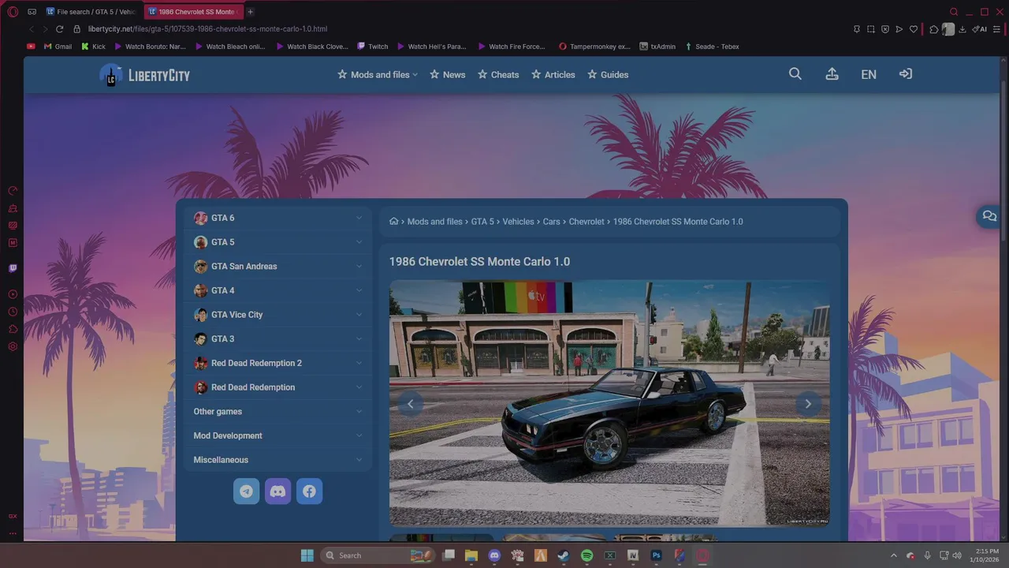Open the Guides menu item
The width and height of the screenshot is (1009, 568).
click(x=608, y=75)
